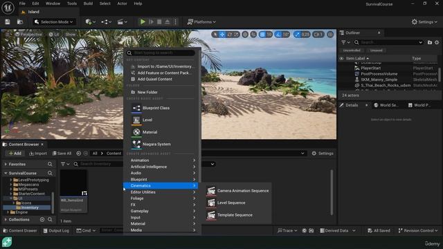Select the viewport Select-objects tool

tap(215, 35)
